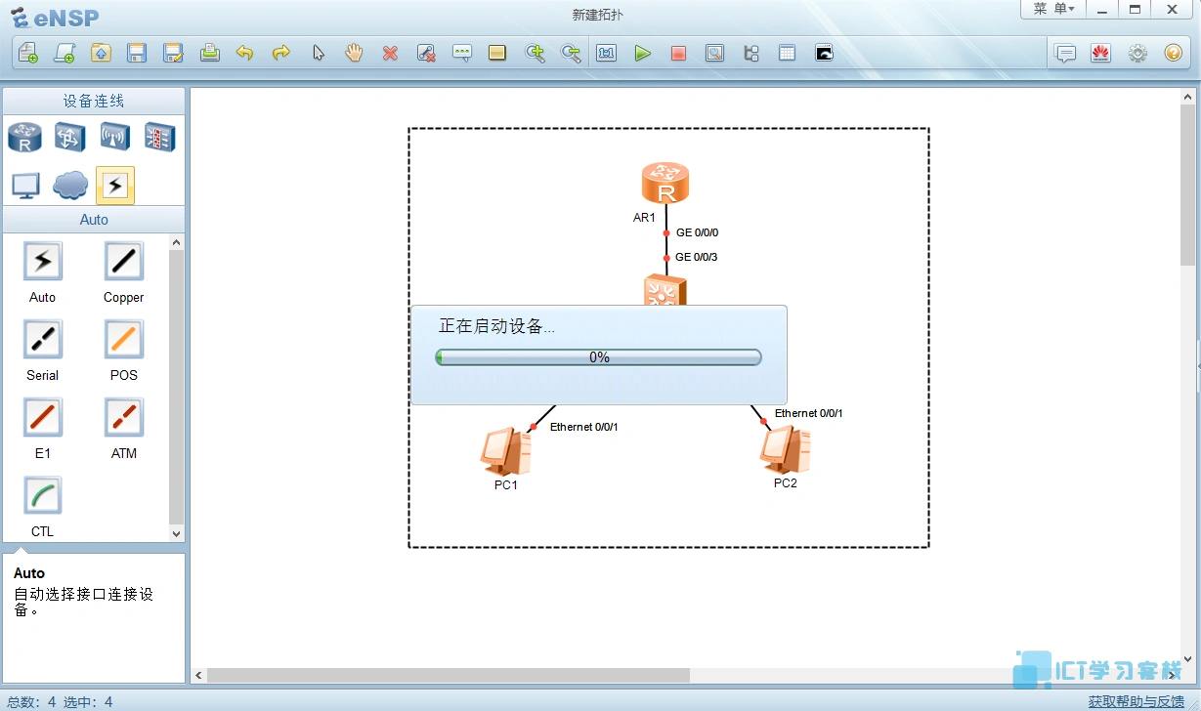Start devices with green play button
The width and height of the screenshot is (1201, 711).
pyautogui.click(x=642, y=53)
